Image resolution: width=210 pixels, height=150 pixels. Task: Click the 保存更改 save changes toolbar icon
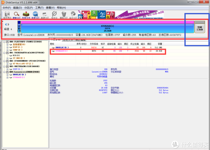(7, 15)
